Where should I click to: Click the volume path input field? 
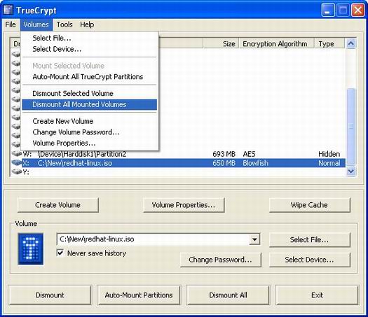(153, 239)
